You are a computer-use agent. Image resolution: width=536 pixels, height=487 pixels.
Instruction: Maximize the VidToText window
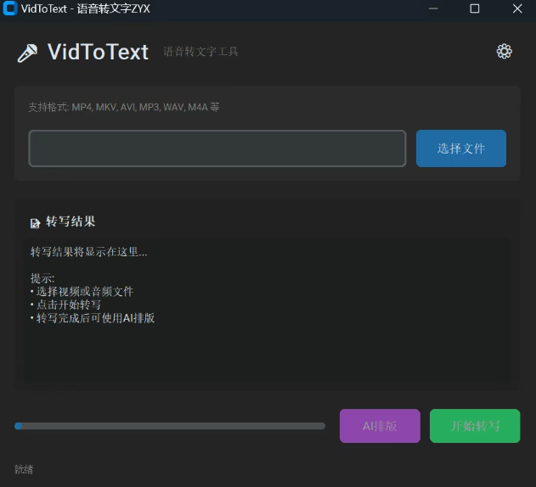475,8
